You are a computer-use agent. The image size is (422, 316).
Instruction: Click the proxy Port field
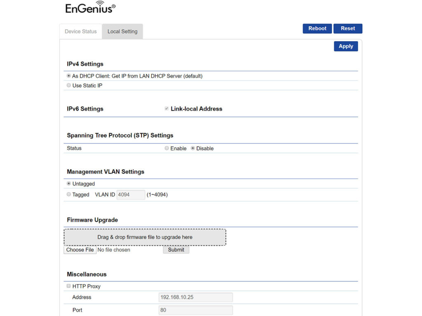tap(195, 310)
